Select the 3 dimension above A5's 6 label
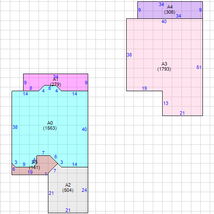The height and width of the screenshot is (214, 214). click(16, 162)
